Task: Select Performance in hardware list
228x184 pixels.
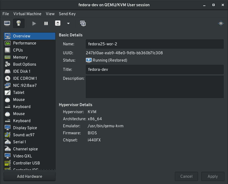Action: coord(29,43)
